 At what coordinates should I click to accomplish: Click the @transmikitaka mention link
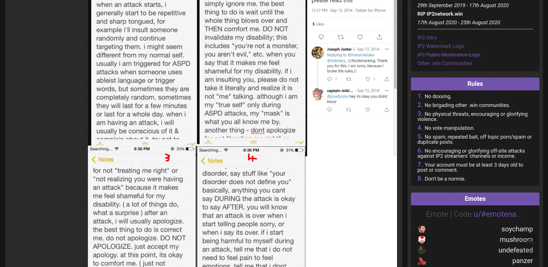click(x=360, y=55)
